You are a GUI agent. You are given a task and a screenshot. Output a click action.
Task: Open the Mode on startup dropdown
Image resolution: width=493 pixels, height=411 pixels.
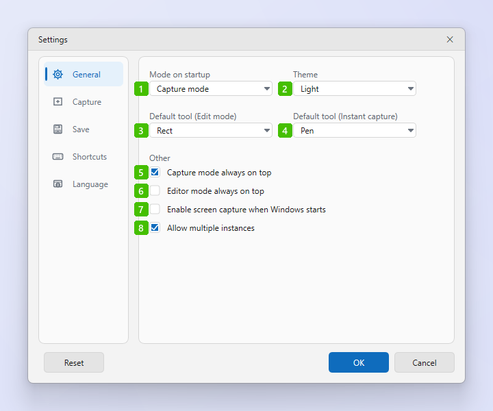click(211, 88)
